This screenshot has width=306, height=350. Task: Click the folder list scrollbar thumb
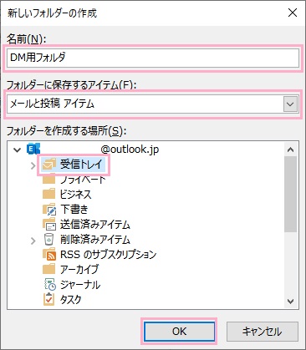point(291,194)
